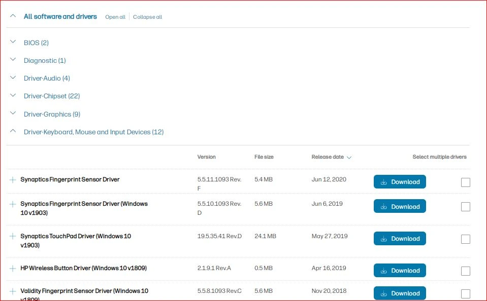The image size is (487, 301).
Task: Click release date Jun 12, 2020
Action: (x=329, y=179)
